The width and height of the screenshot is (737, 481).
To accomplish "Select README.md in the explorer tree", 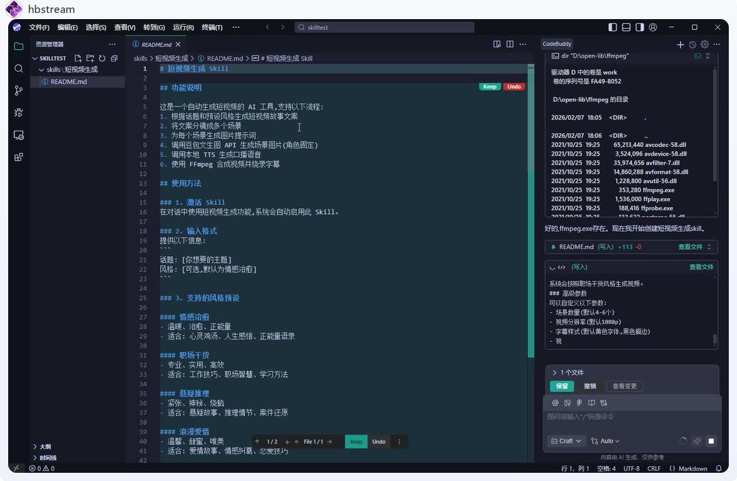I will 78,81.
